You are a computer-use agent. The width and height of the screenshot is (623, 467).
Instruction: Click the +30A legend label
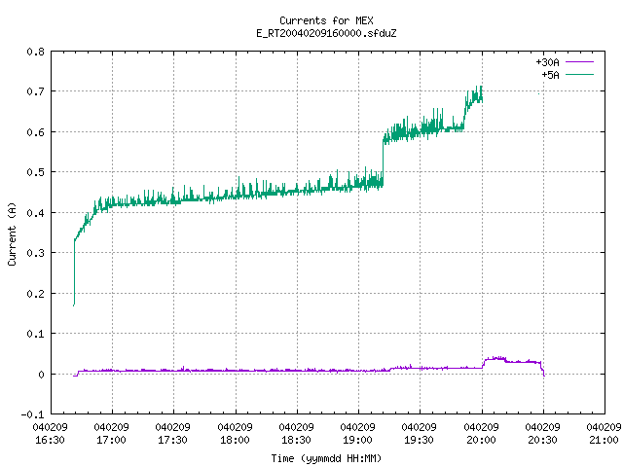pyautogui.click(x=547, y=62)
